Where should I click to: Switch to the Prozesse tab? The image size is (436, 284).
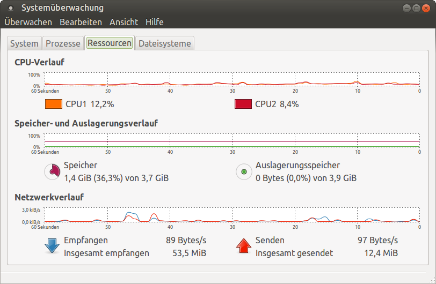coord(63,43)
